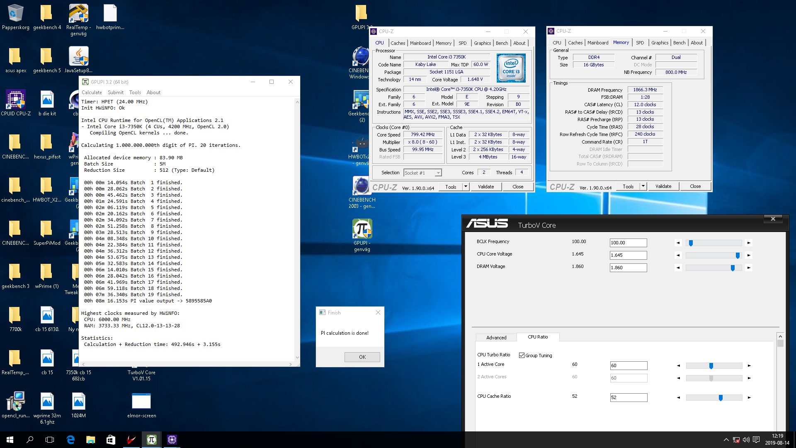Open RealTemp shortcut on desktop
796x448 pixels.
tap(78, 20)
